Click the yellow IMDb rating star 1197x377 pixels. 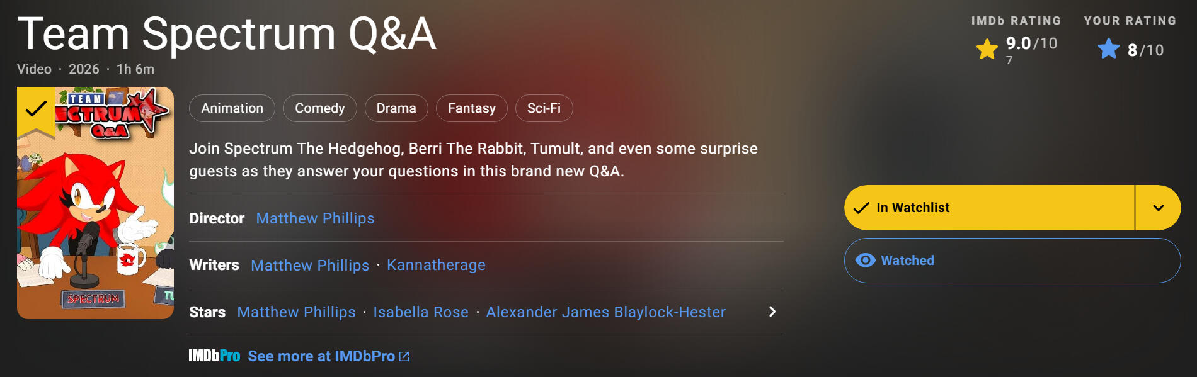tap(987, 49)
